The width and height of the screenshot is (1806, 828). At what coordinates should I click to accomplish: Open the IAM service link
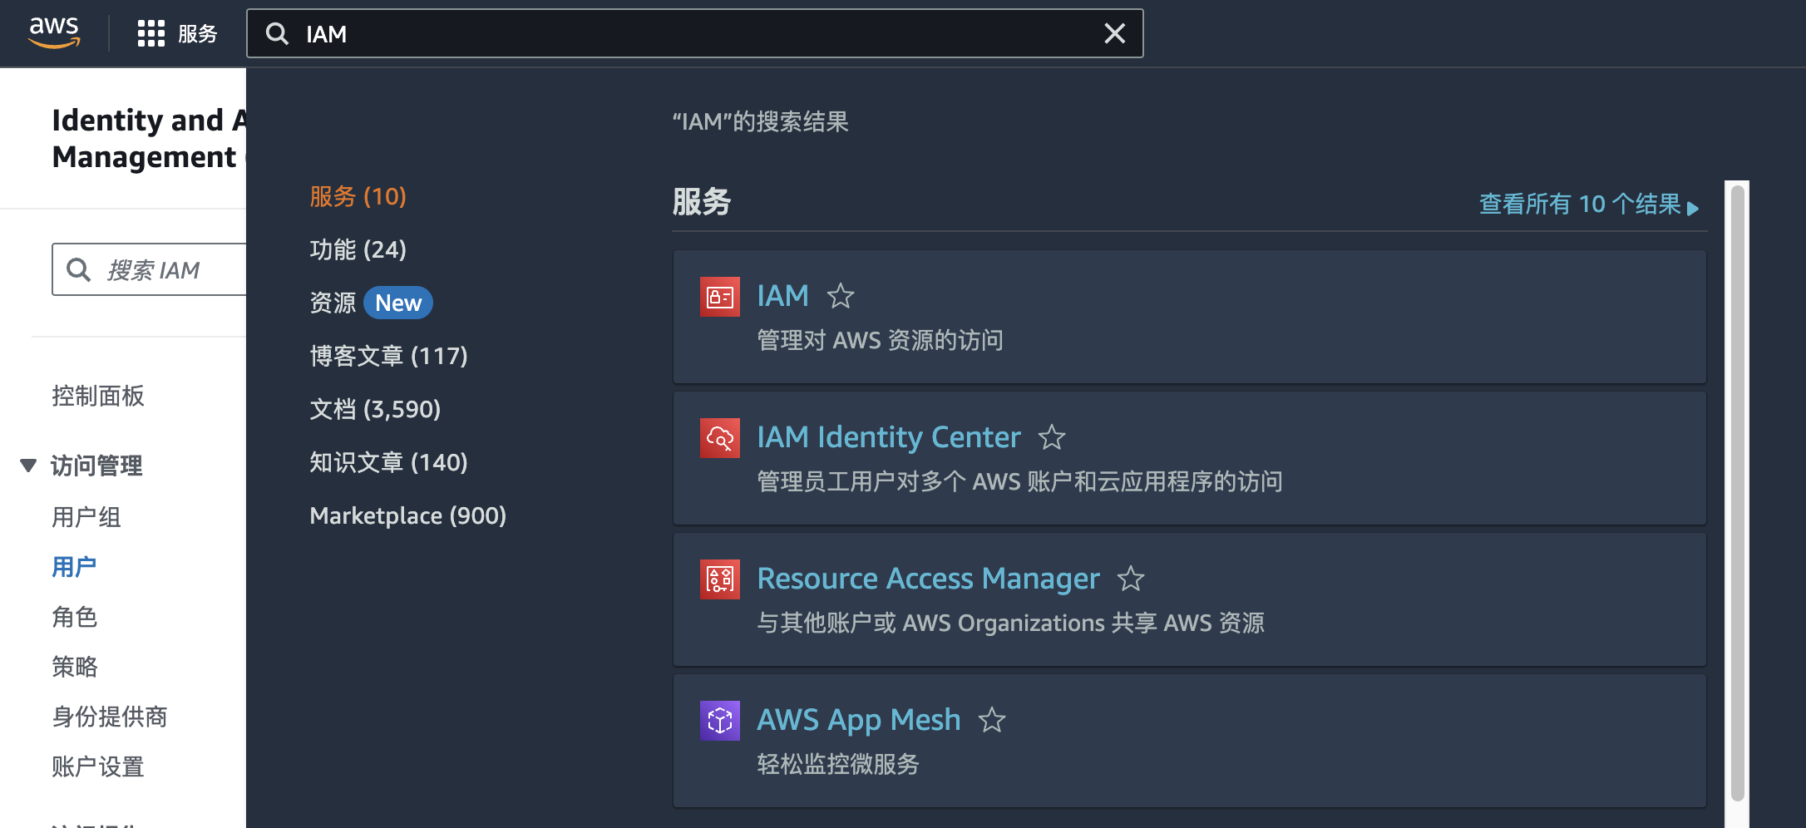(x=782, y=296)
